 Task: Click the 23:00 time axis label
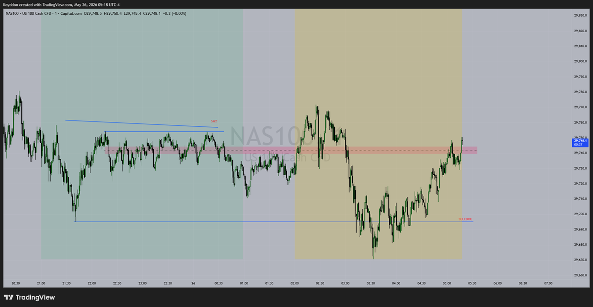(143, 283)
